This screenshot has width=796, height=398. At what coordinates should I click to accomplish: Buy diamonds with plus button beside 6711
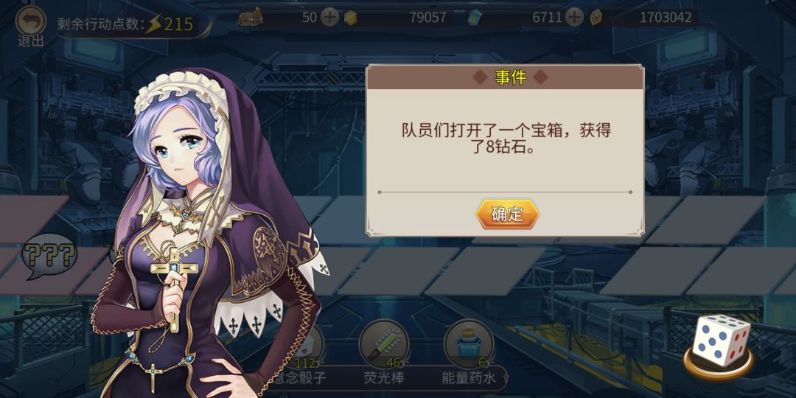click(x=574, y=18)
